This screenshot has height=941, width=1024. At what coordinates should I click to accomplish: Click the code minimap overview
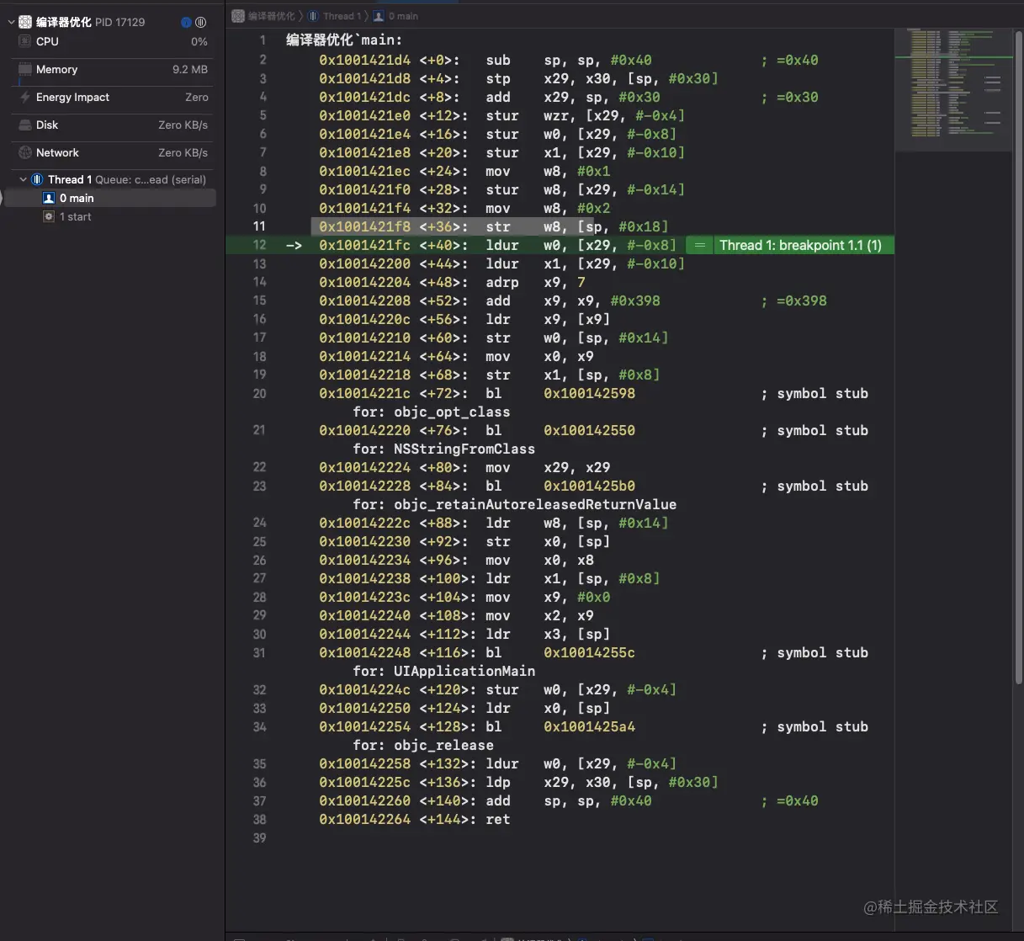pos(953,89)
